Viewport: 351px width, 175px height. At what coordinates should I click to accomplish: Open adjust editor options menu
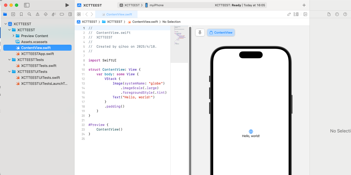tap(296, 14)
